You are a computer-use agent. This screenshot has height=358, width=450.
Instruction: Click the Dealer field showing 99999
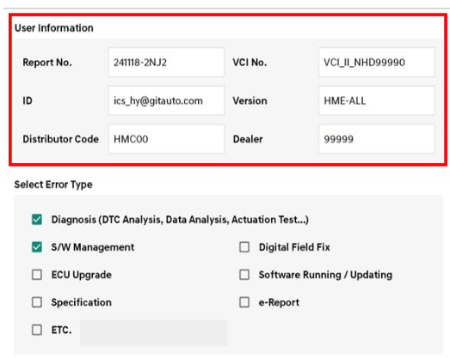point(377,139)
